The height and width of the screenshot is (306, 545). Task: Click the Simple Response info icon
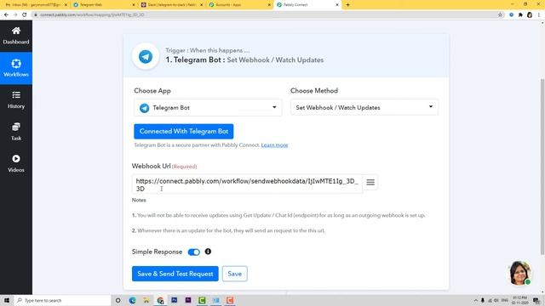click(208, 252)
